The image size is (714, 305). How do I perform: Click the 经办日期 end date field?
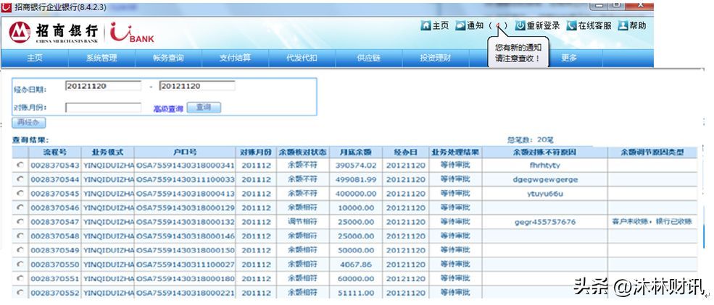tap(197, 86)
